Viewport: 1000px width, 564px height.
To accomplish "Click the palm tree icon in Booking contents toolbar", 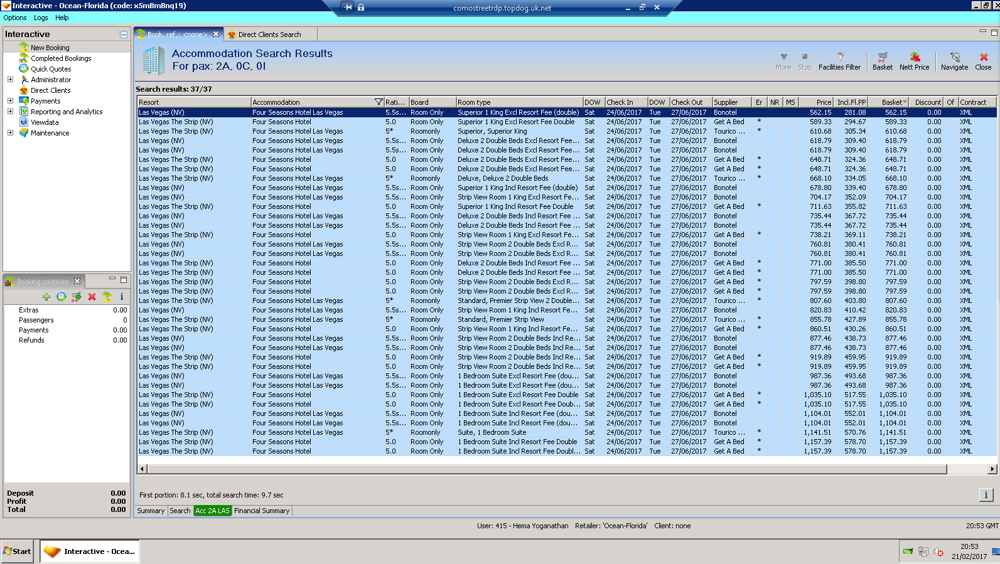I will (x=107, y=297).
